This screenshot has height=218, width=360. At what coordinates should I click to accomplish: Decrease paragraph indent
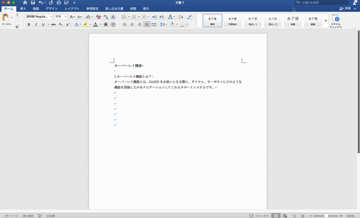click(x=154, y=17)
